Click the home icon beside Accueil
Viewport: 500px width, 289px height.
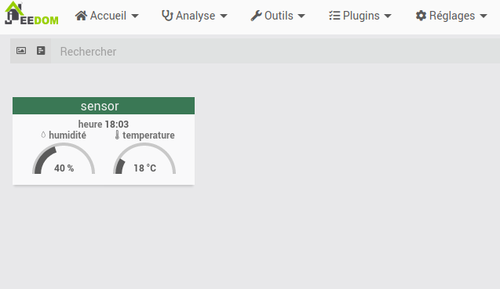[x=81, y=16]
